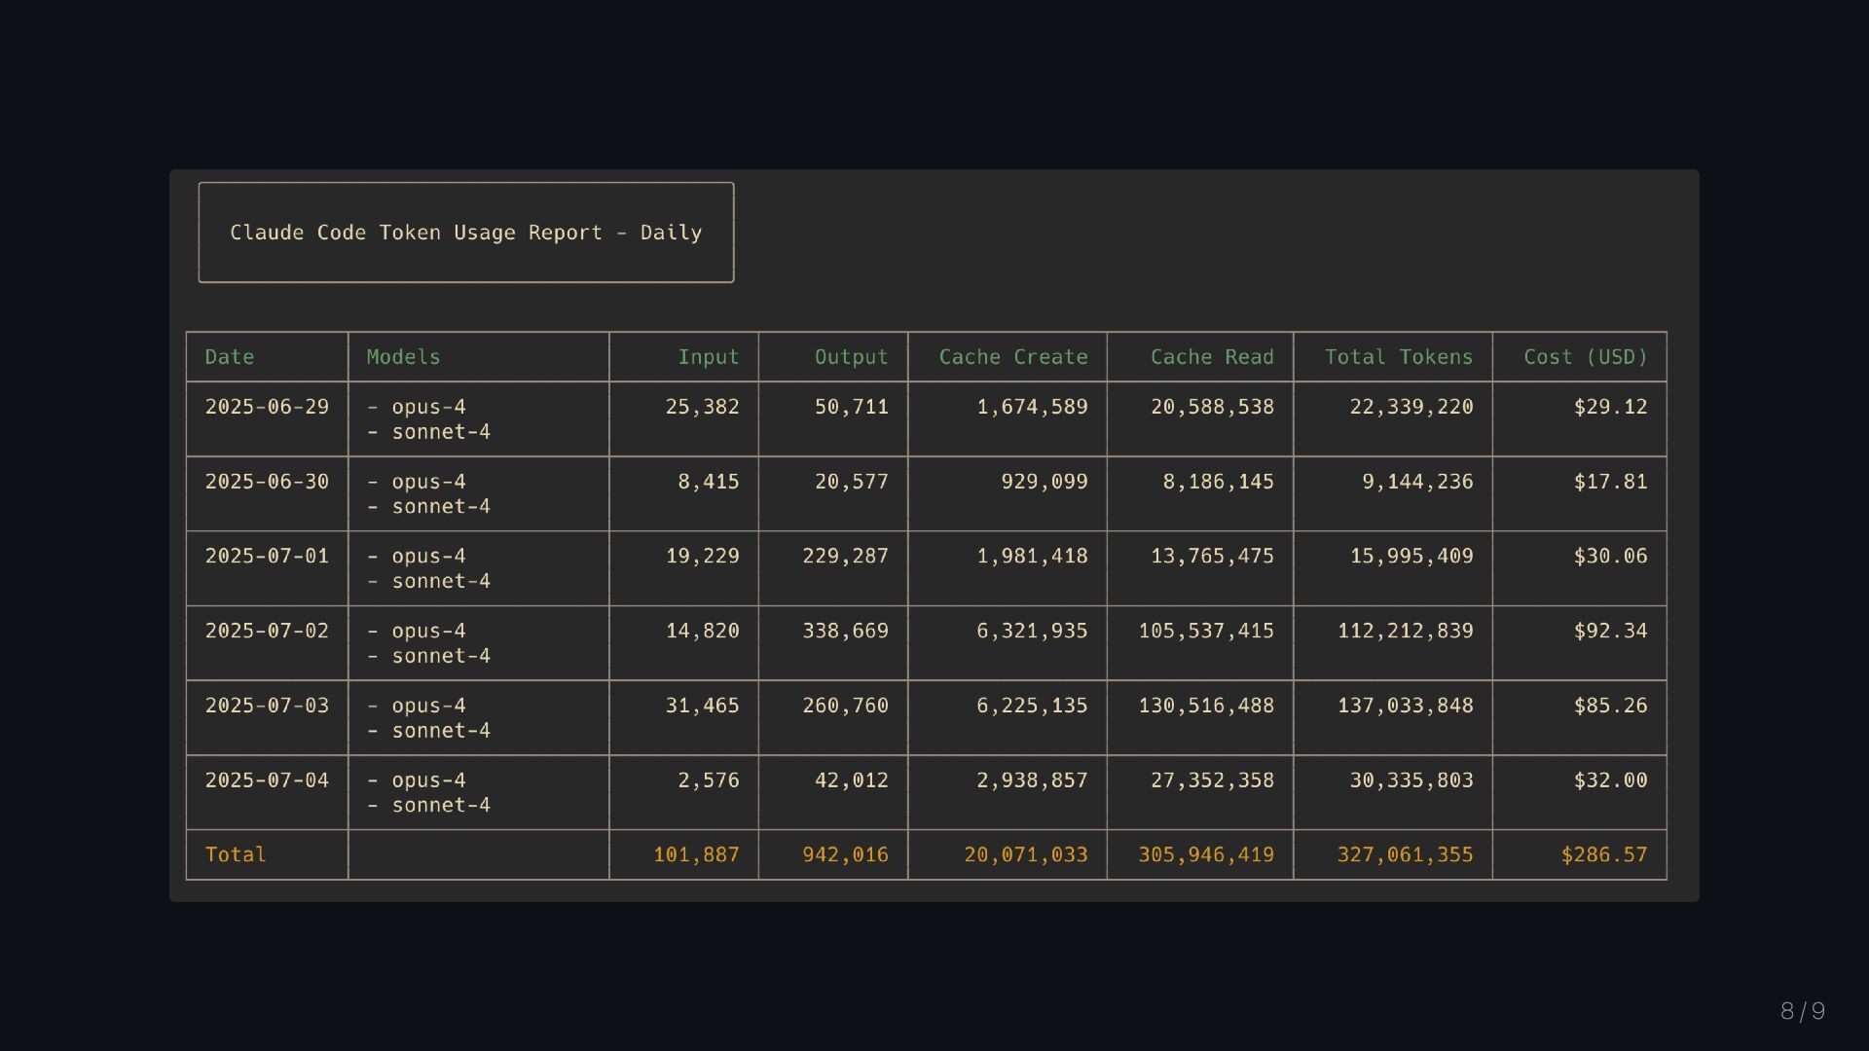Click total tokens value 30,335,803

coord(1411,780)
